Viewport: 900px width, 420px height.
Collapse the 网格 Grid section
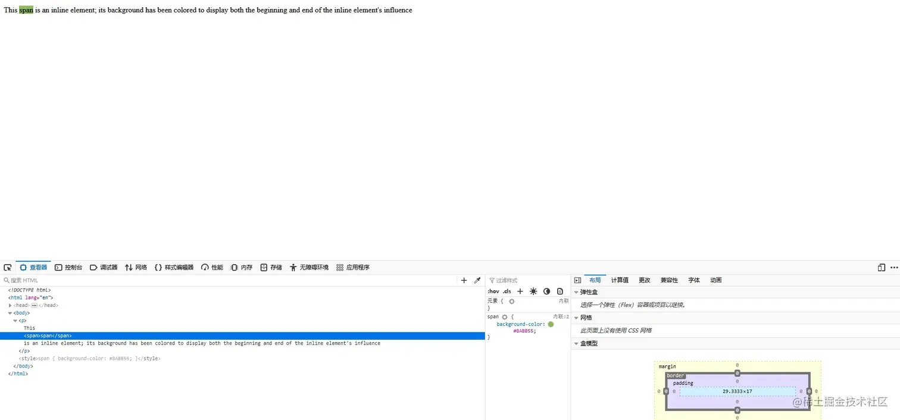coord(576,318)
